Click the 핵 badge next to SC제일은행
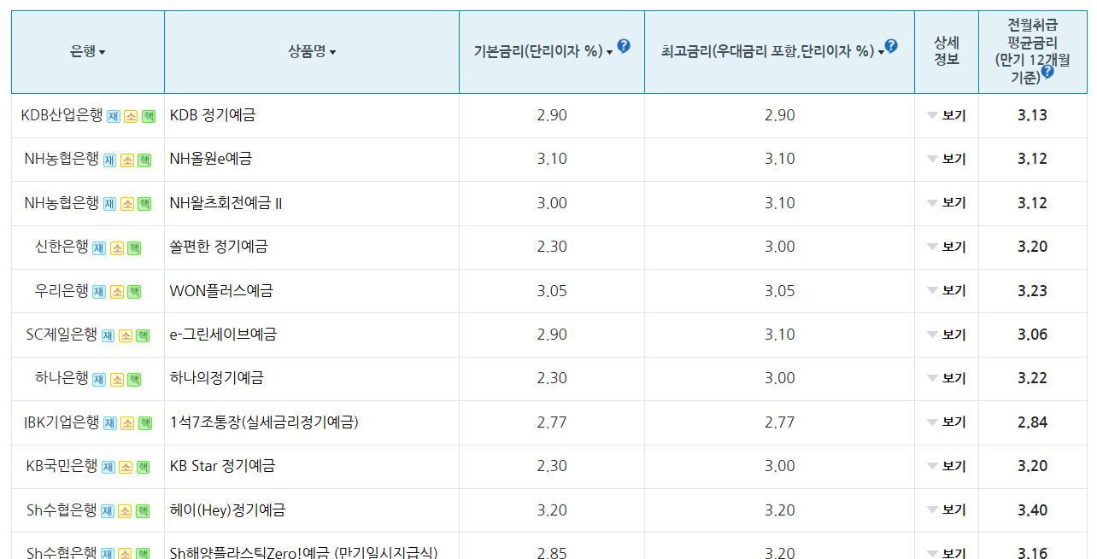Viewport: 1097px width, 559px height. pos(143,336)
